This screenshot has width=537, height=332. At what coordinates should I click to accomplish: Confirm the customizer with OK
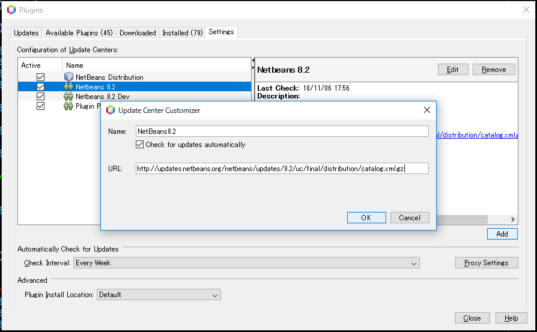[366, 218]
